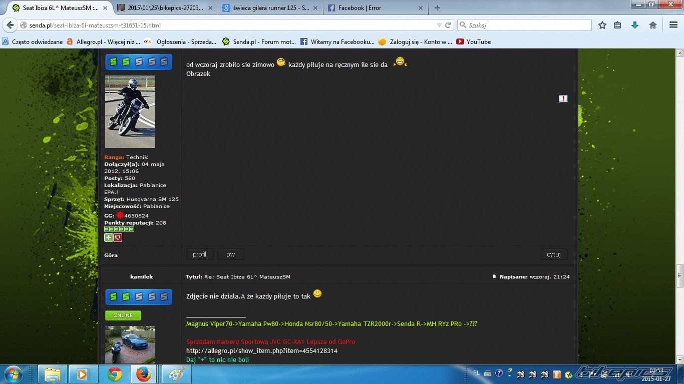Image resolution: width=684 pixels, height=384 pixels.
Task: Open the YouTube bookmark
Action: pyautogui.click(x=474, y=42)
